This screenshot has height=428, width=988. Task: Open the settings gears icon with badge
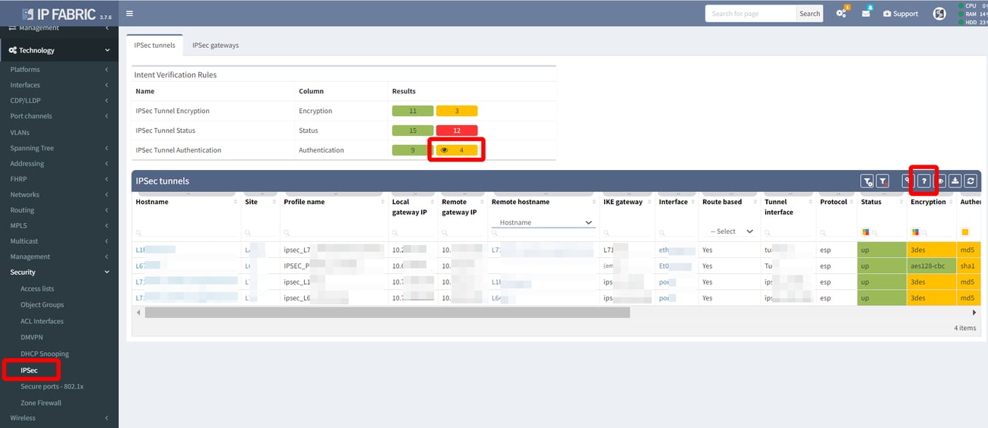841,14
